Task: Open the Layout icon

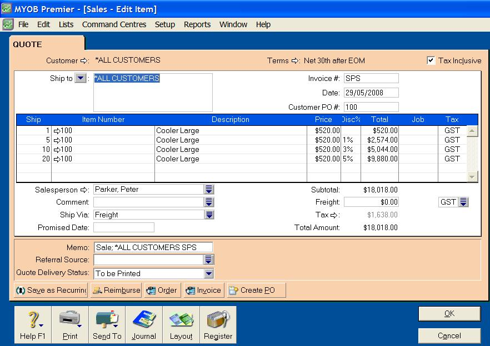Action: click(181, 324)
